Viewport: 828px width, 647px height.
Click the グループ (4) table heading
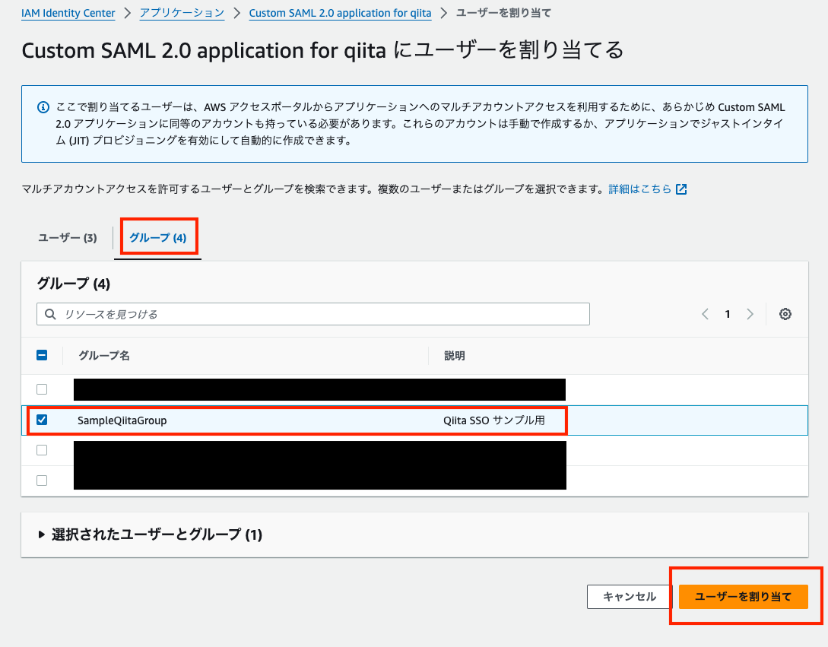[x=74, y=284]
